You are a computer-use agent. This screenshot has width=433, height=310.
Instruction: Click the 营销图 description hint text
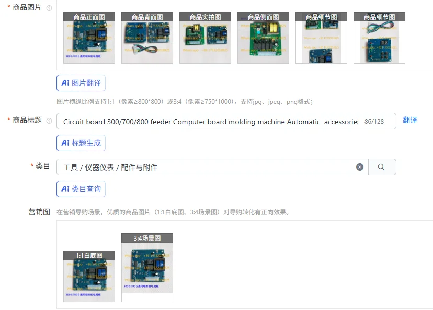[x=173, y=212]
